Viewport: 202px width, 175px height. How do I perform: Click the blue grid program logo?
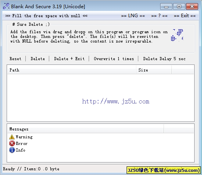(x=177, y=35)
